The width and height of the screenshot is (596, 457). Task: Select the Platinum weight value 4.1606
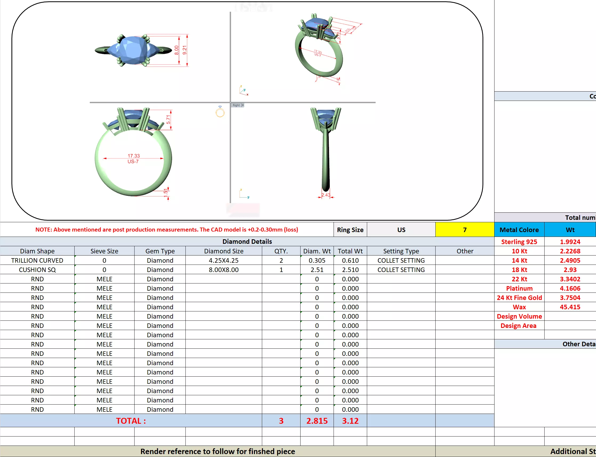tap(570, 288)
